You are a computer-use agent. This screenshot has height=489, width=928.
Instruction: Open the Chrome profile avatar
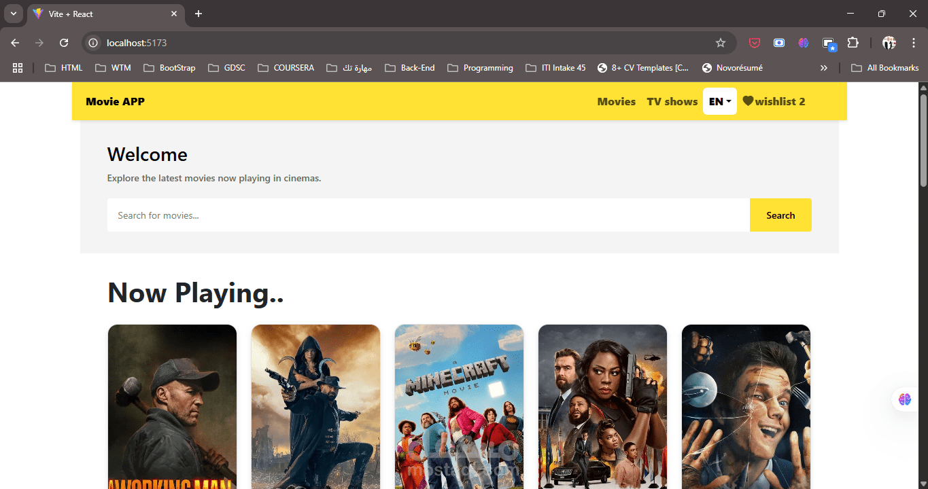889,43
